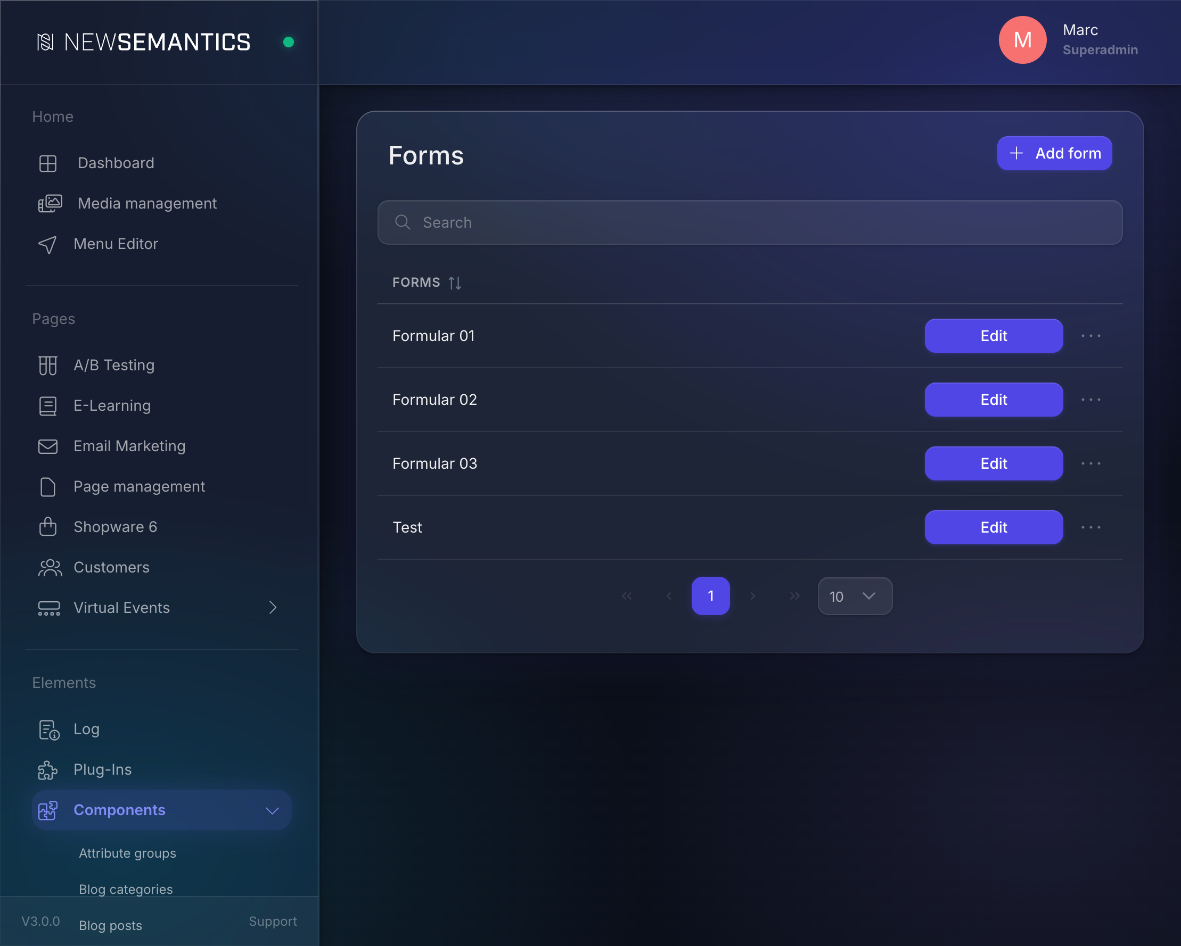Open the Dashboard menu item
Viewport: 1181px width, 946px height.
point(161,163)
